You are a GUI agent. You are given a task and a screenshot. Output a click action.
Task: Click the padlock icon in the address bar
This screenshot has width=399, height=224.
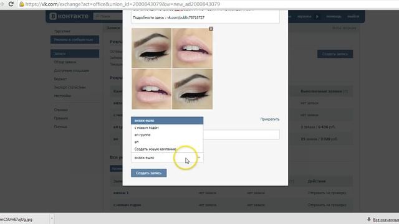pos(22,4)
